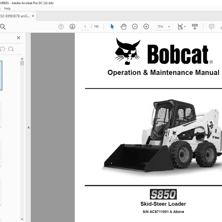Screen dimensions: 222x222
Task: Click 'S/N ACS711001 & Above' text
Action: [x=163, y=212]
